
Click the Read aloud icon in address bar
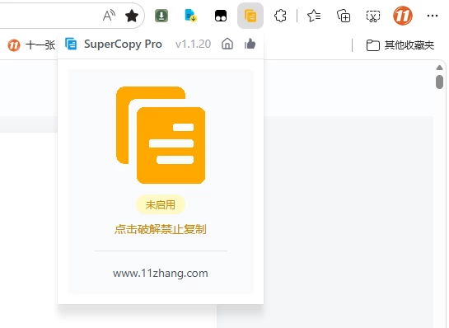109,16
